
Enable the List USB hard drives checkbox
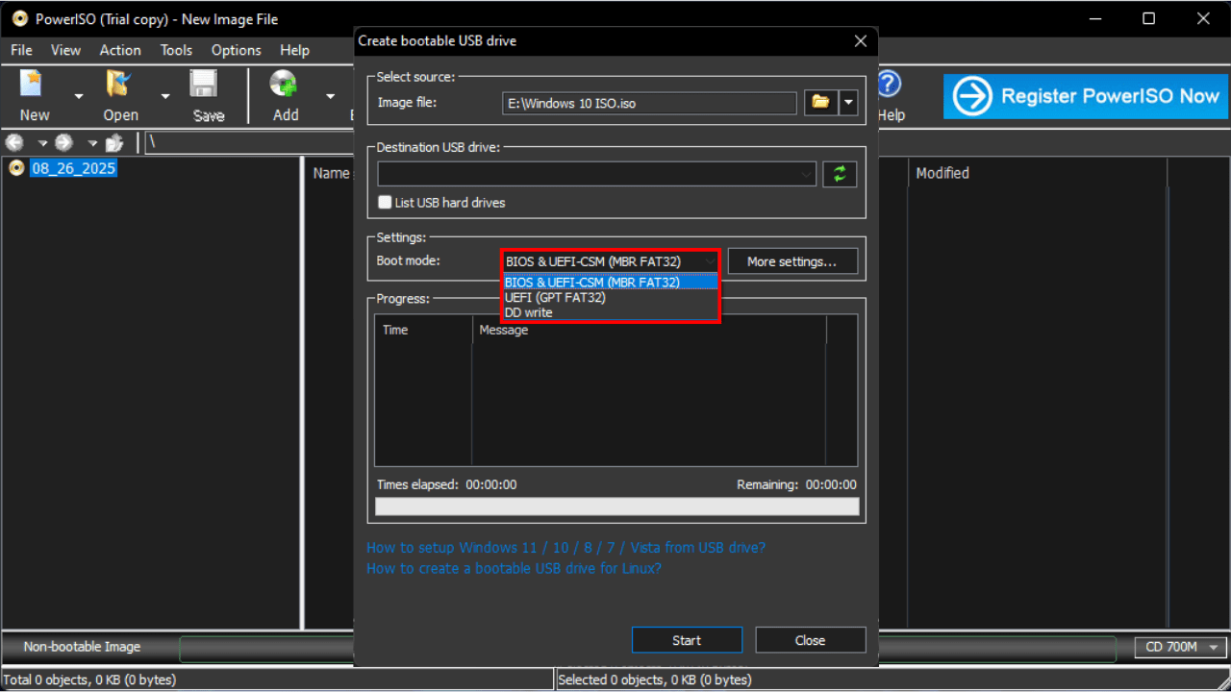pos(385,203)
